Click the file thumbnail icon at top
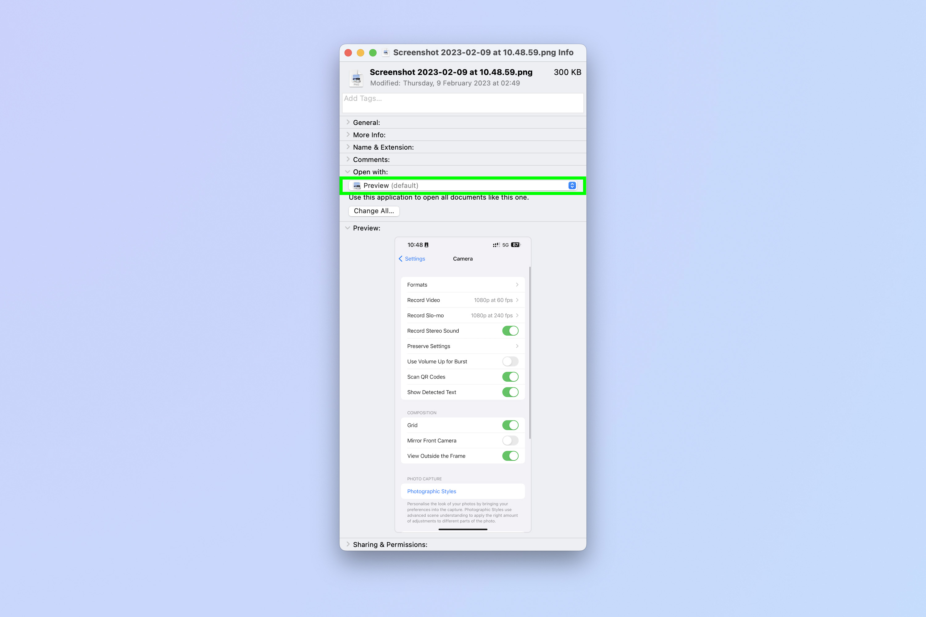The image size is (926, 617). click(355, 77)
